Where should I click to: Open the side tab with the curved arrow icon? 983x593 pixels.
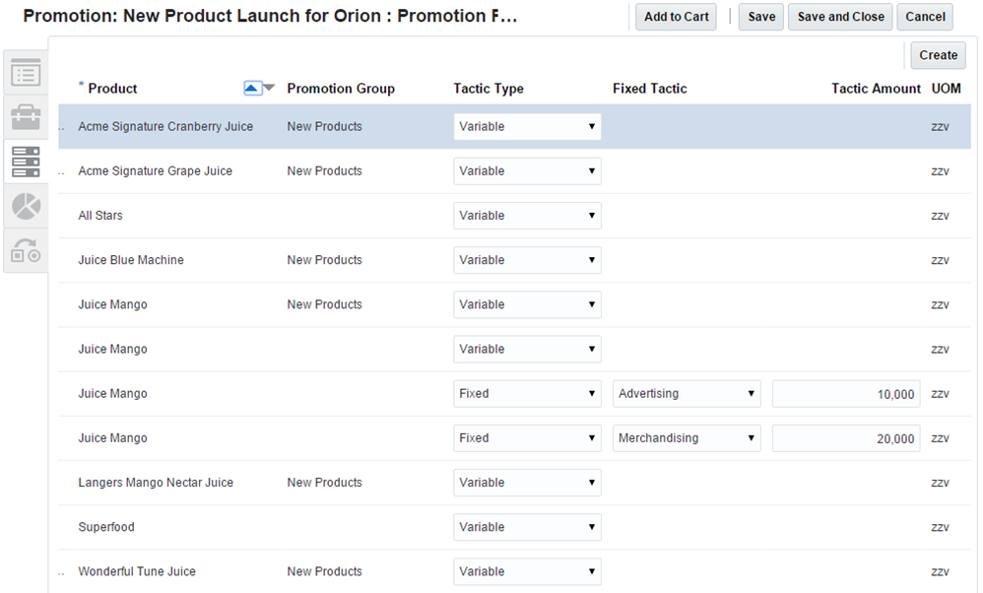tap(26, 250)
